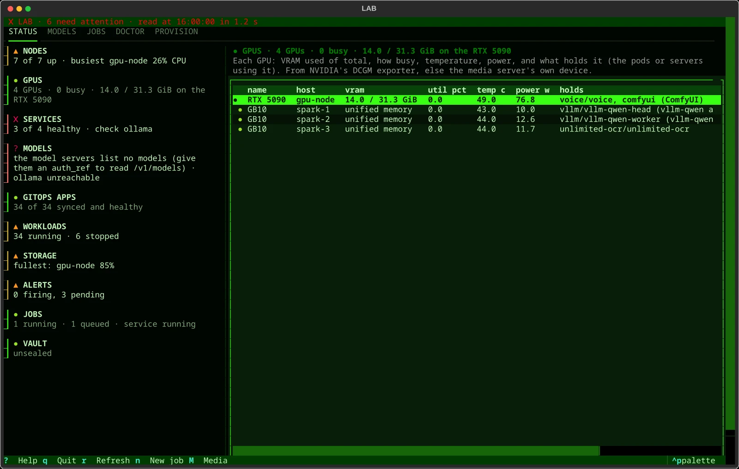The height and width of the screenshot is (469, 739).
Task: Click the NODES warning triangle icon
Action: pyautogui.click(x=16, y=51)
